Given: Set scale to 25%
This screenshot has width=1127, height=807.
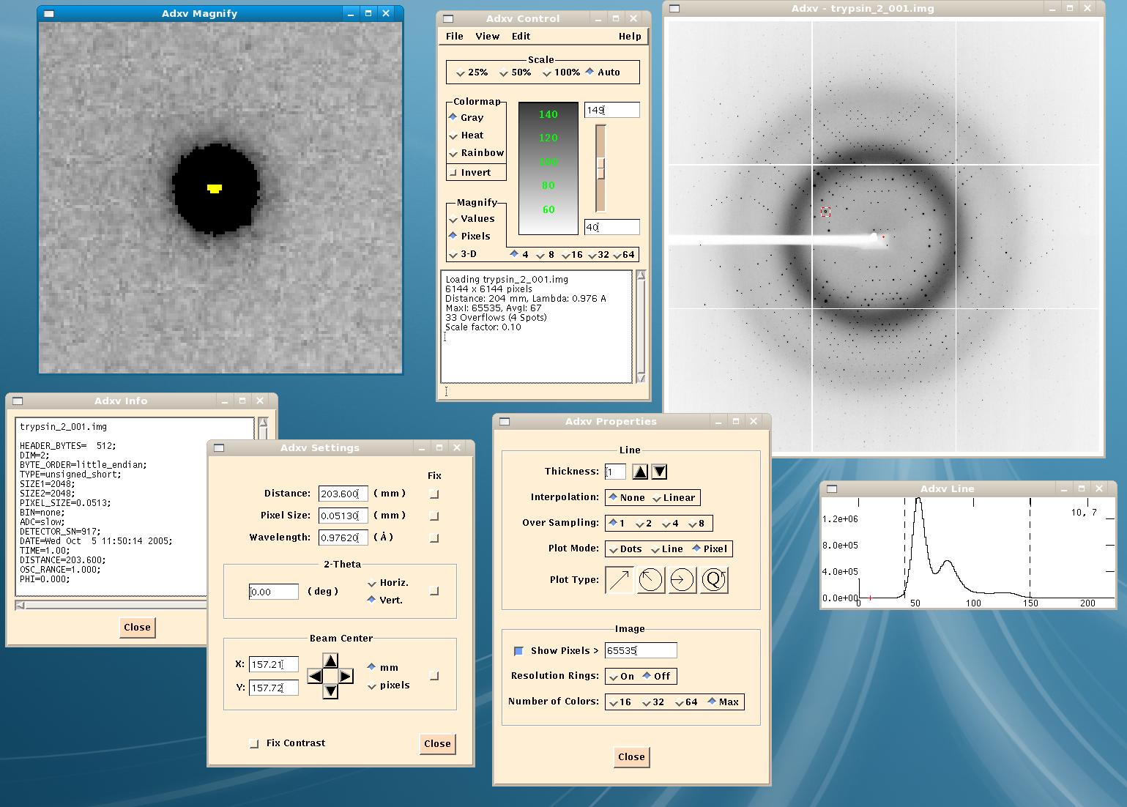Looking at the screenshot, I should [x=472, y=72].
